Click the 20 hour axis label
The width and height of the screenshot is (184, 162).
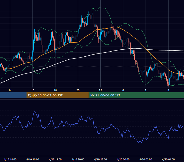(x=78, y=90)
